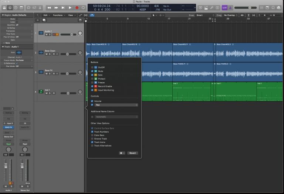The image size is (284, 194).
Task: Enable Groove Track checkbox
Action: point(92,138)
